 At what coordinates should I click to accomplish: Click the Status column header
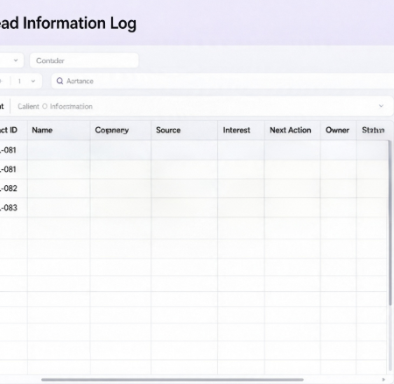(x=373, y=130)
